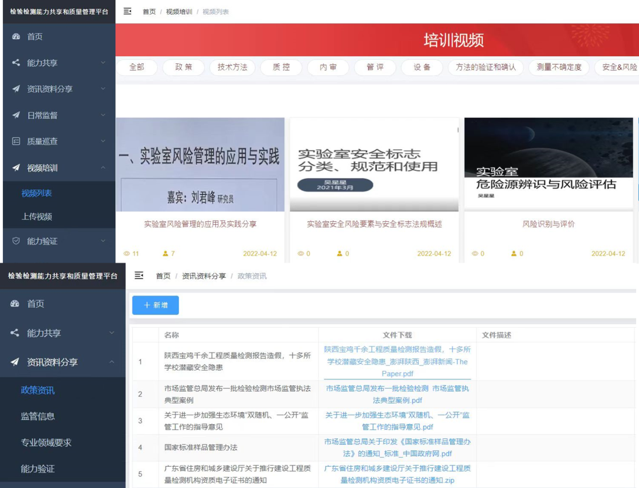Click paper-plane icon beside 日常监督
The width and height of the screenshot is (639, 488).
pos(16,115)
